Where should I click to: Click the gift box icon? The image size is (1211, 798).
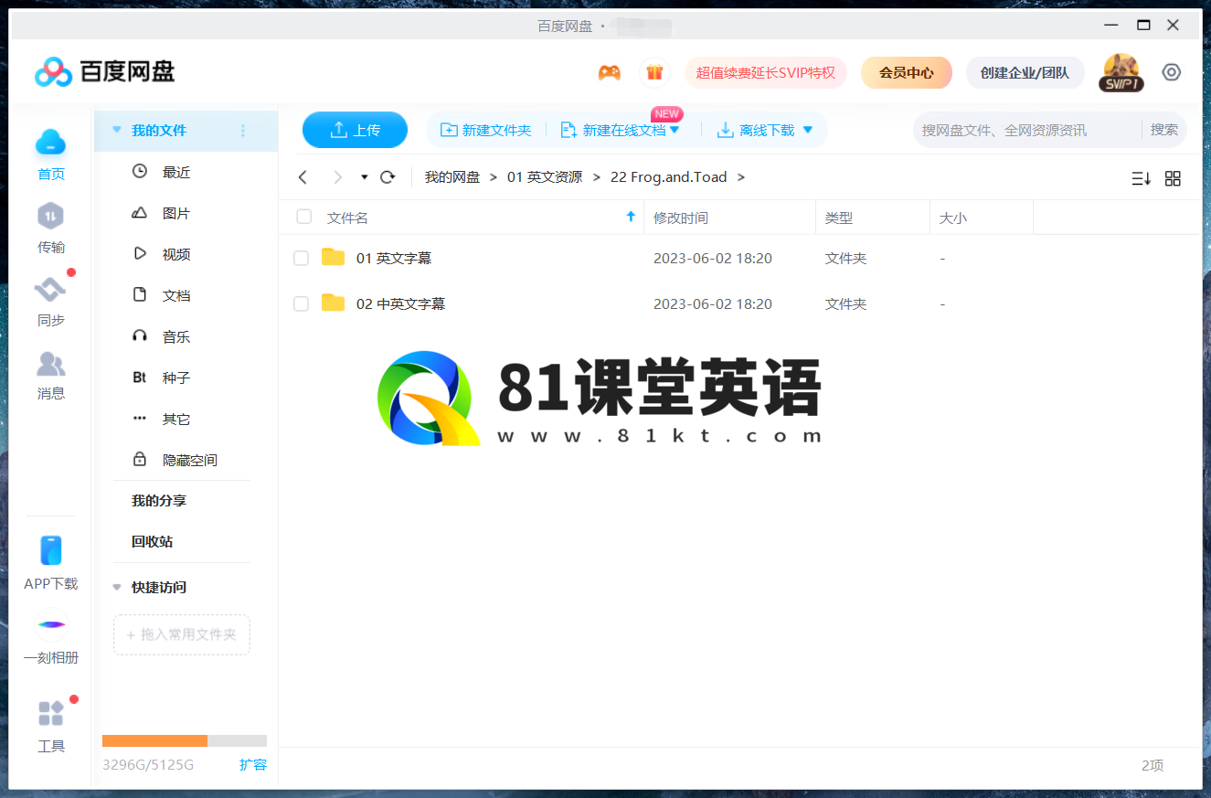[x=653, y=72]
